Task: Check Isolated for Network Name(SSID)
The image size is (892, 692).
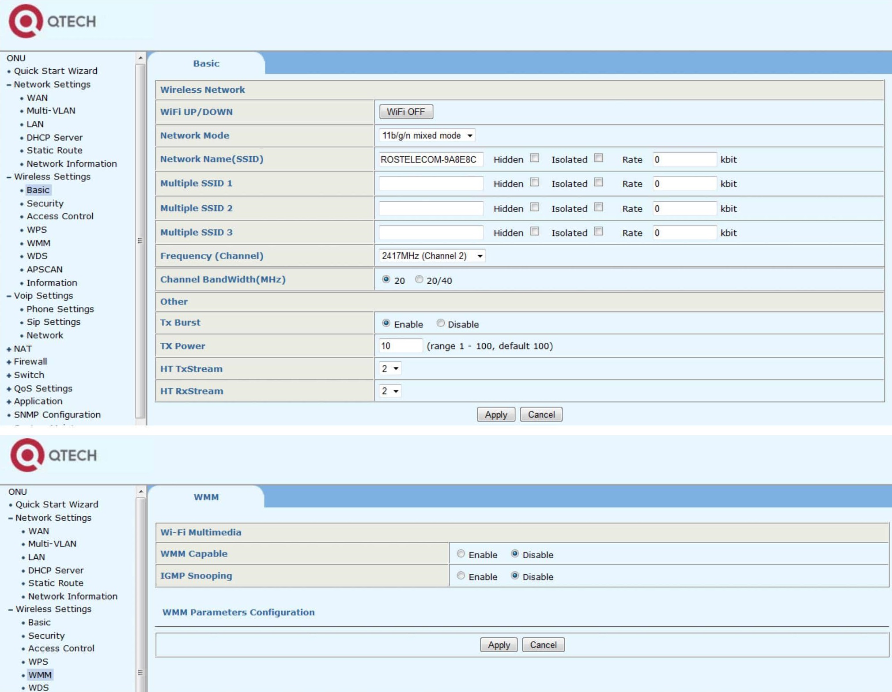Action: pyautogui.click(x=598, y=158)
